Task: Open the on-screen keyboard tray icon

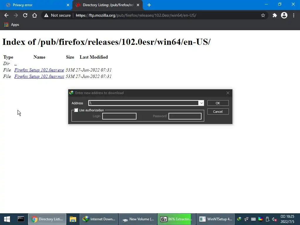Action: point(253,219)
